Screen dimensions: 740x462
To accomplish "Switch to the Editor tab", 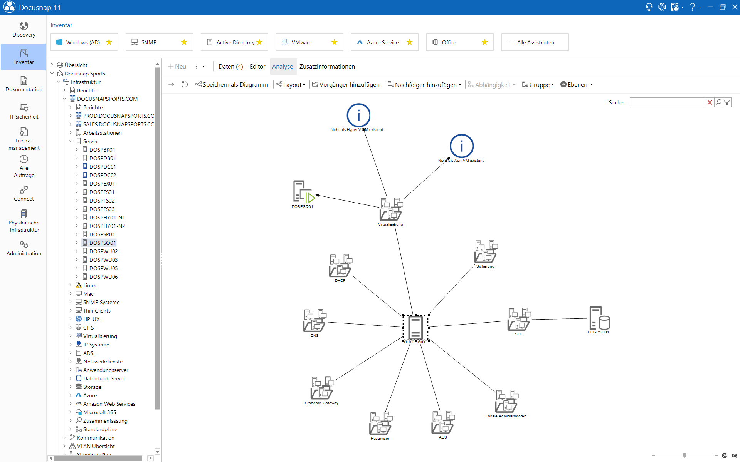I will tap(257, 67).
